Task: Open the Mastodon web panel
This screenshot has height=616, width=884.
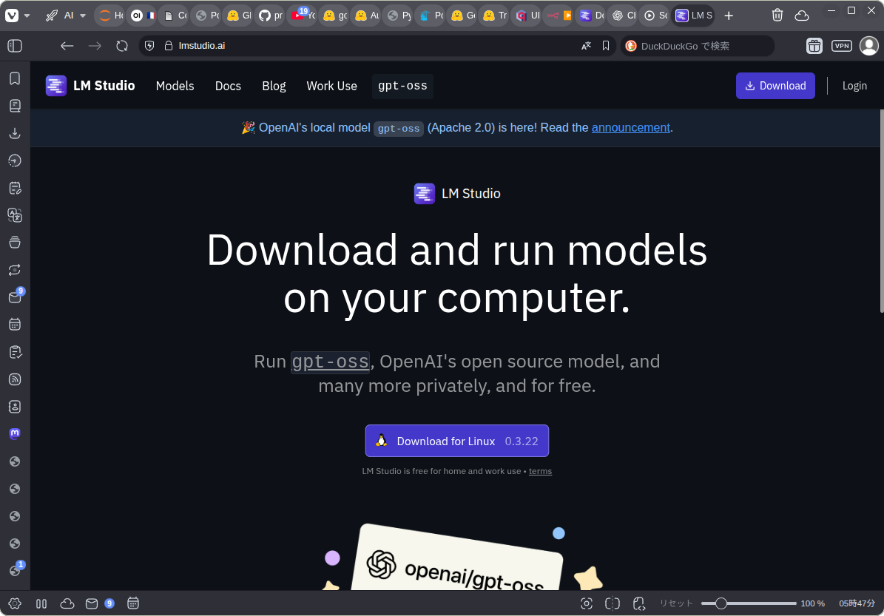Action: pos(16,434)
